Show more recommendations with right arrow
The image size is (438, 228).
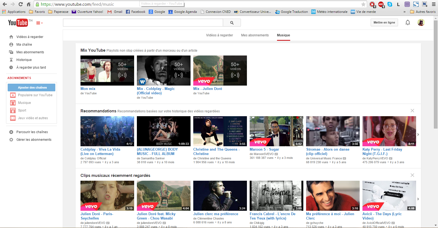(418, 135)
